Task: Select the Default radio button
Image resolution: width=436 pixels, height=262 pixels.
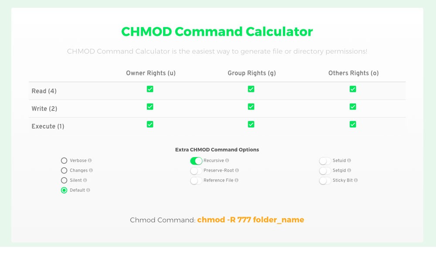Action: tap(64, 190)
